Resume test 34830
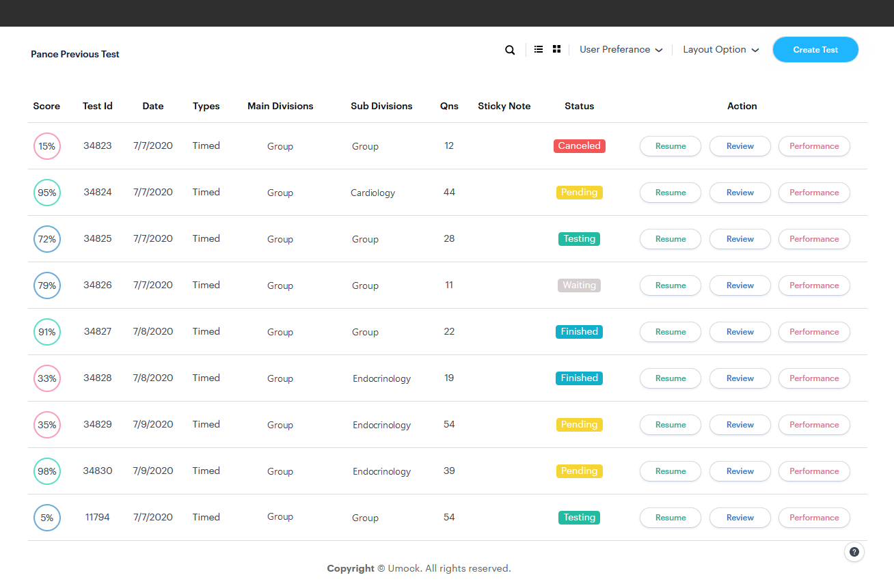Image resolution: width=894 pixels, height=586 pixels. [670, 471]
